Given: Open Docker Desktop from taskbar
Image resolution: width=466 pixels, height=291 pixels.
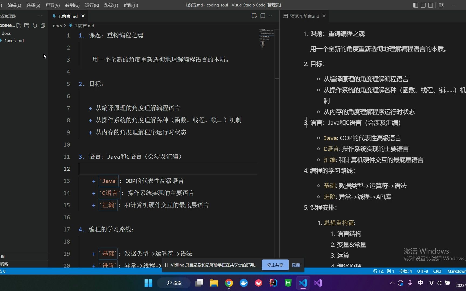Looking at the screenshot, I should [x=244, y=283].
